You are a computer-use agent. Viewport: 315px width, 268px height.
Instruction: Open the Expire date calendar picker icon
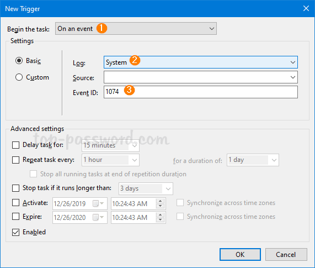tap(98, 217)
